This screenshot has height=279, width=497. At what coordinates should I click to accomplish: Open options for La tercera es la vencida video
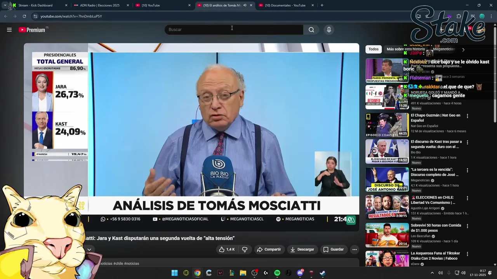pos(467,170)
